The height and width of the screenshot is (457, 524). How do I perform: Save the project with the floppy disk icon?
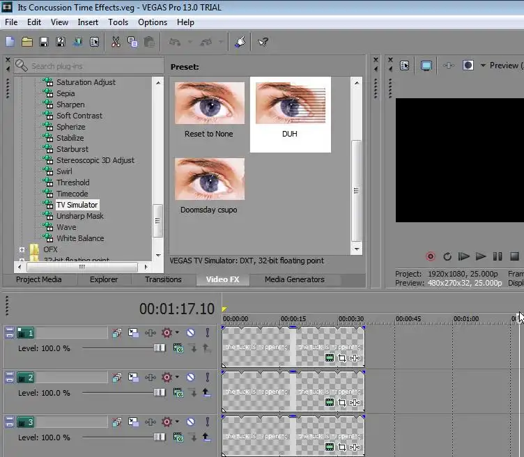pos(44,42)
